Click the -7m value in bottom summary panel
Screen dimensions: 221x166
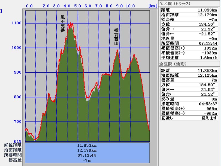tap(87, 160)
